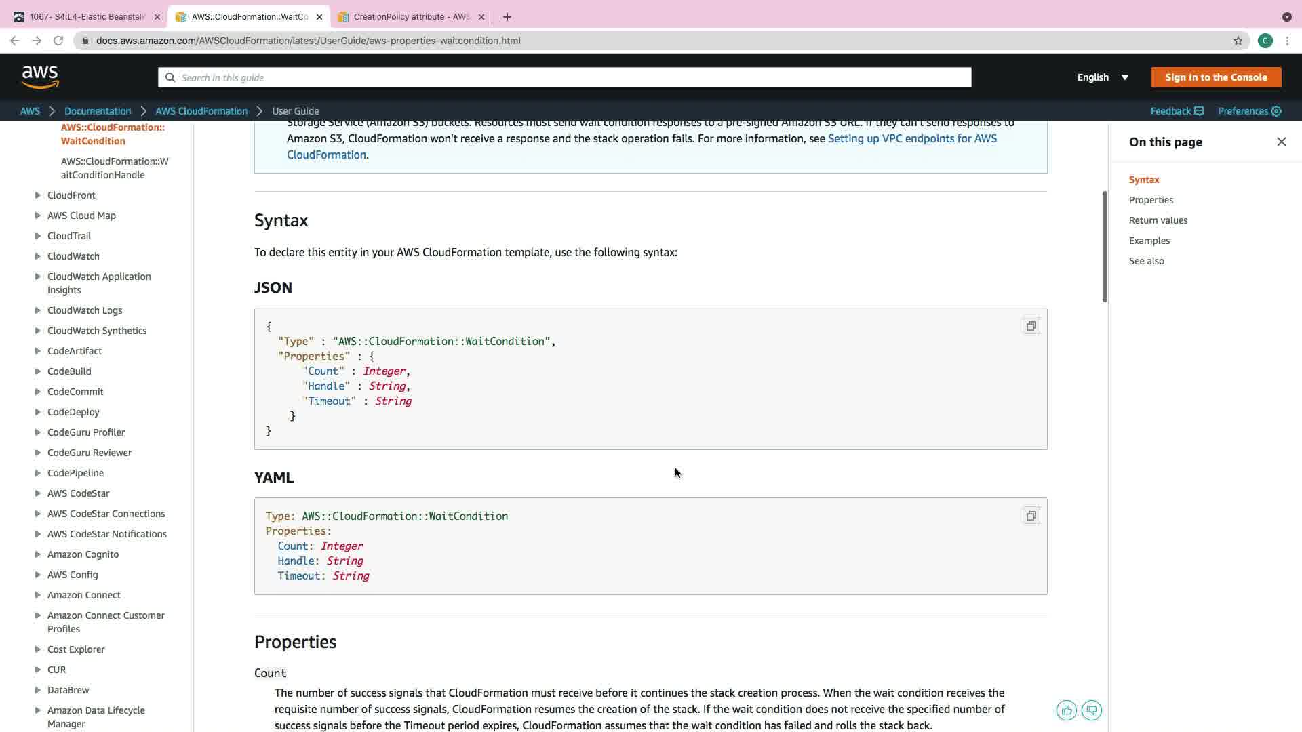
Task: Sign In to the Console
Action: coord(1216,77)
